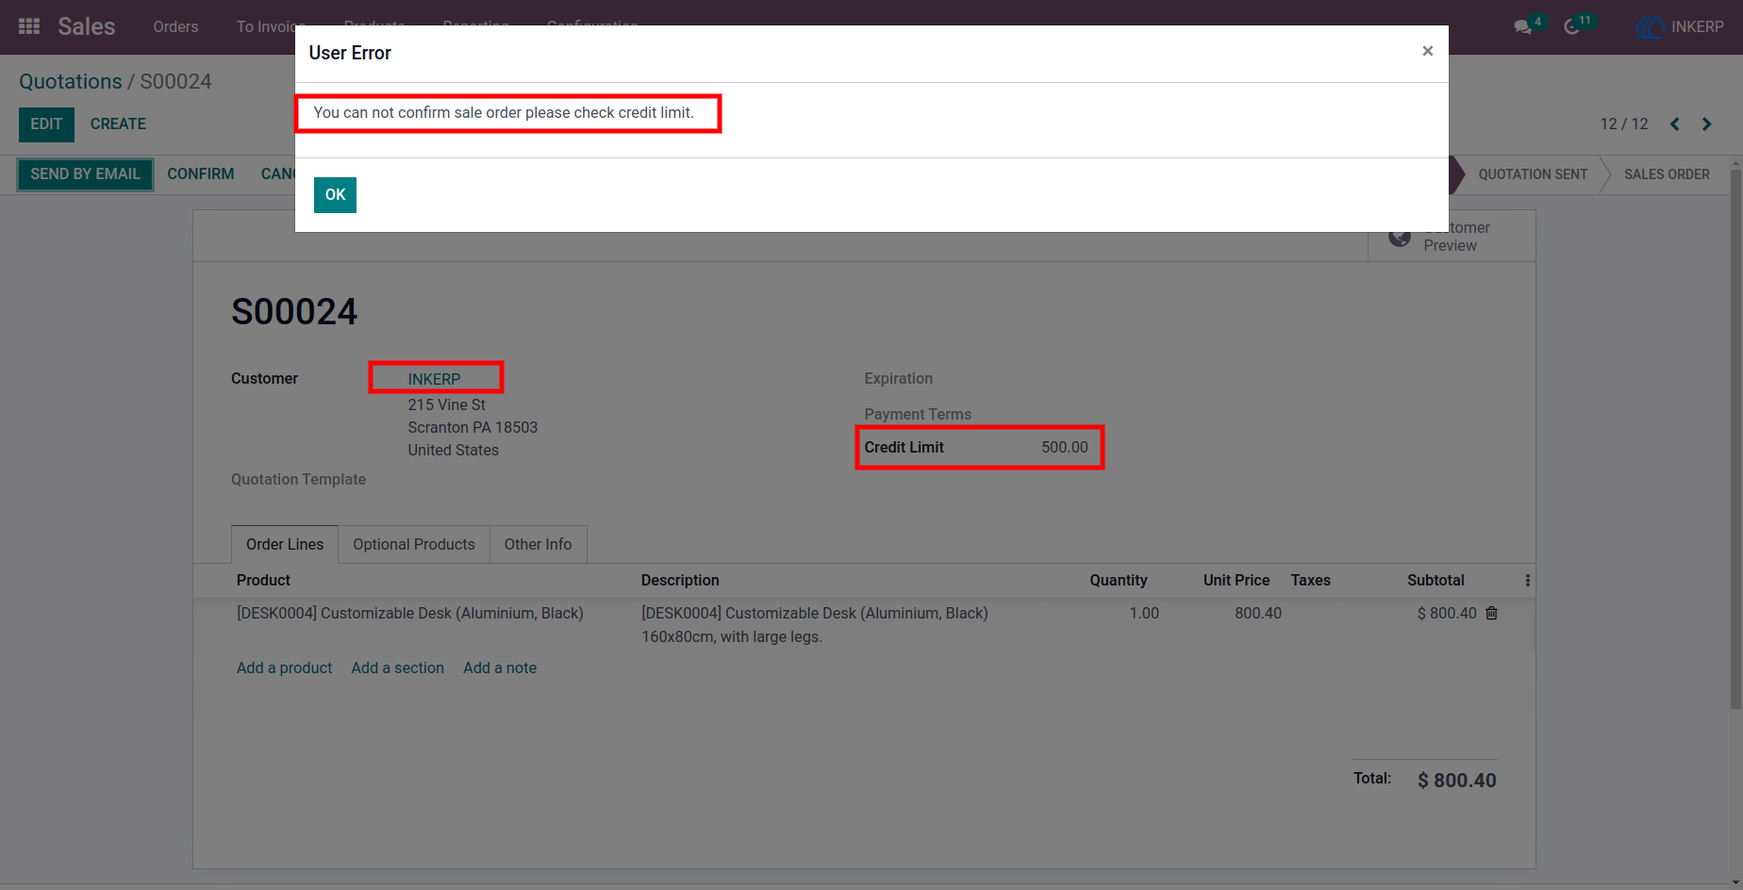Click the Customer Preview globe icon

tap(1400, 237)
